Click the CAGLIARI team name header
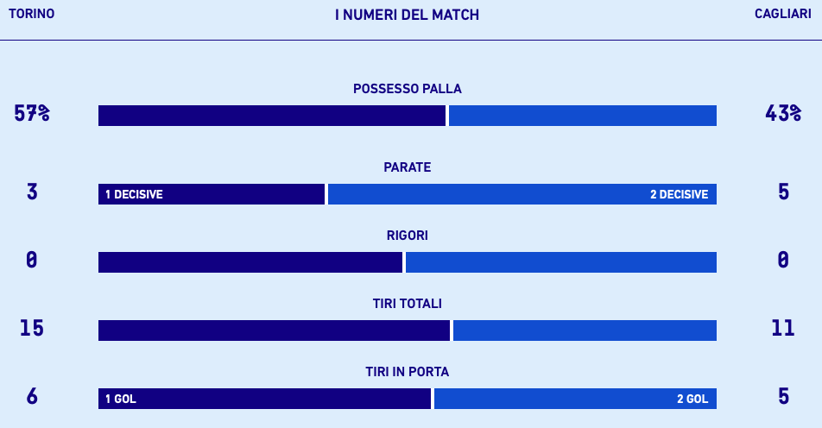This screenshot has height=428, width=822. [783, 14]
